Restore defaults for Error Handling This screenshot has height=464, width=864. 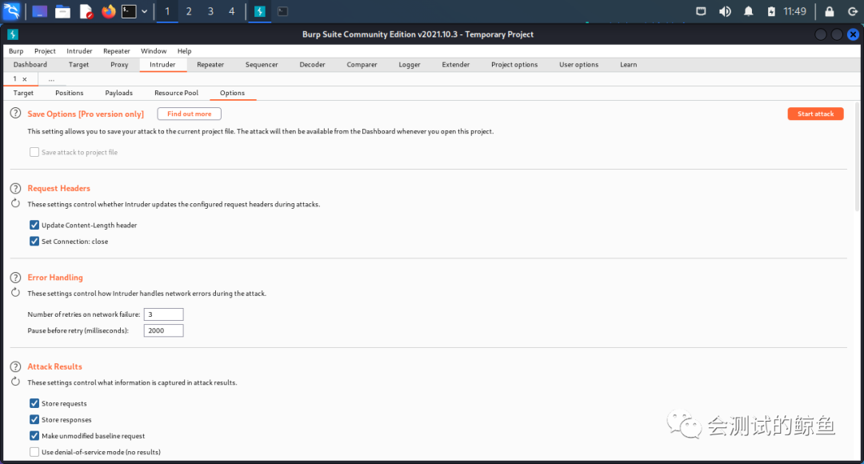click(x=15, y=293)
